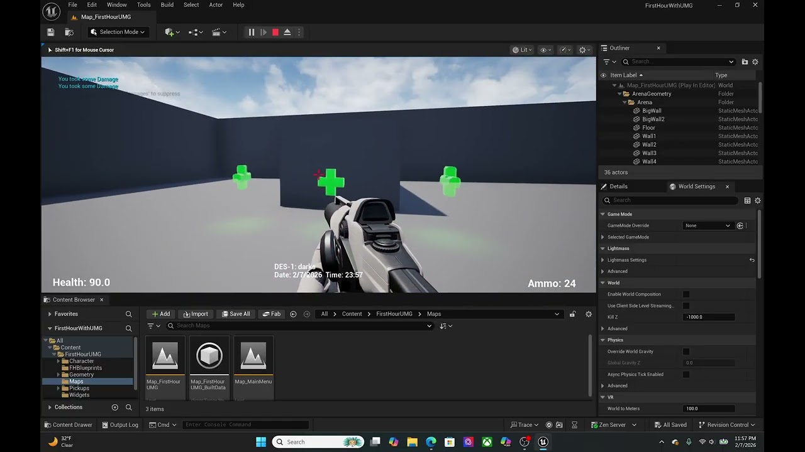Open the Content Browser settings gear

(589, 314)
